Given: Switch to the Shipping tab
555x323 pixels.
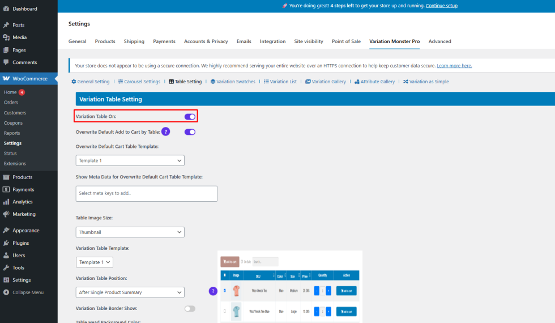Looking at the screenshot, I should pos(134,41).
